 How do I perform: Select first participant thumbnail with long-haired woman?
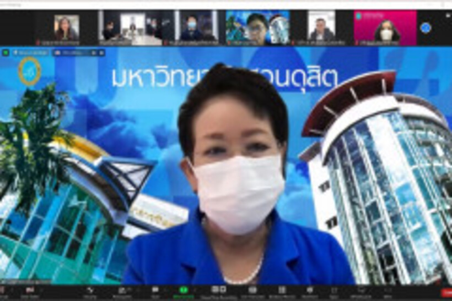pos(67,28)
